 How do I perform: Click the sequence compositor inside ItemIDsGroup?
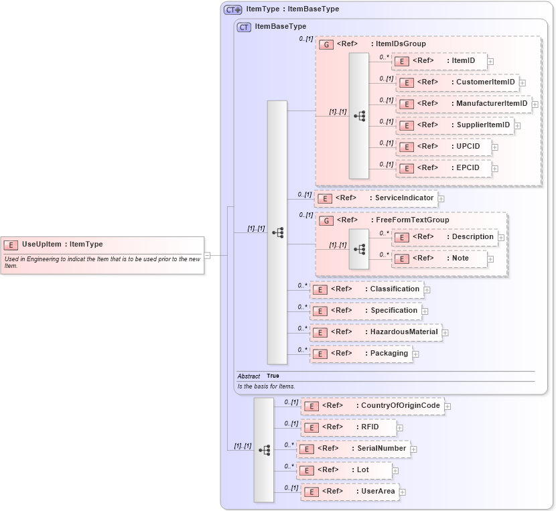point(360,115)
